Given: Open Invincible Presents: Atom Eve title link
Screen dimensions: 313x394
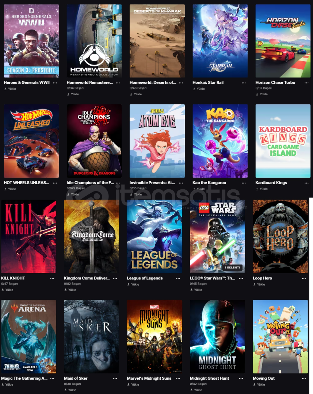Looking at the screenshot, I should tap(152, 183).
